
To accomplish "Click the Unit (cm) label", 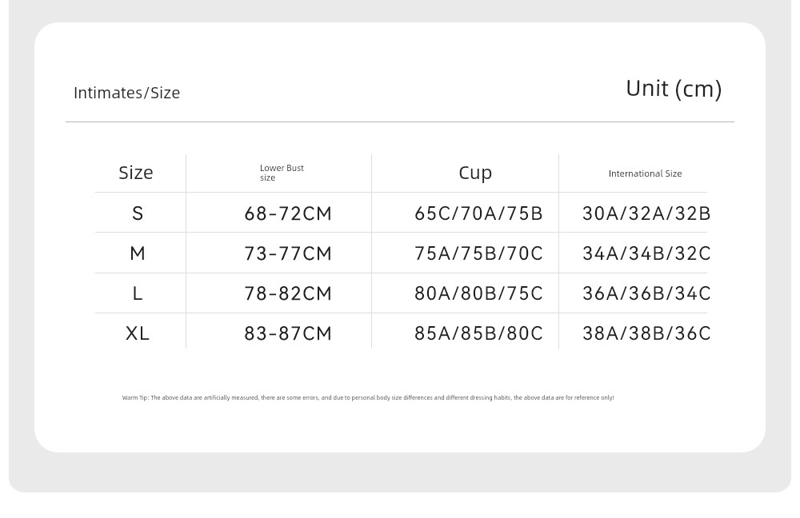I will pos(674,89).
